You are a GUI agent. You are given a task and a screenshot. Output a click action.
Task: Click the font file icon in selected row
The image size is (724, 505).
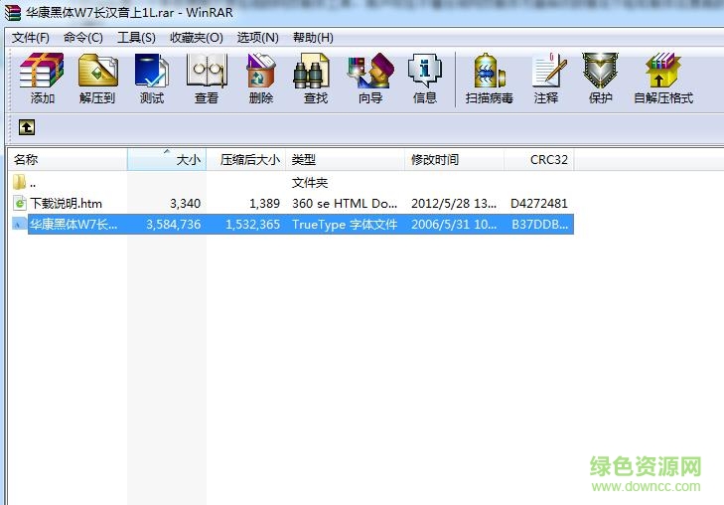19,224
